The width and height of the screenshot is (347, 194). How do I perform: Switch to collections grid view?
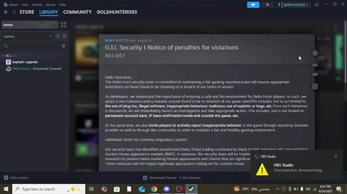pyautogui.click(x=64, y=25)
